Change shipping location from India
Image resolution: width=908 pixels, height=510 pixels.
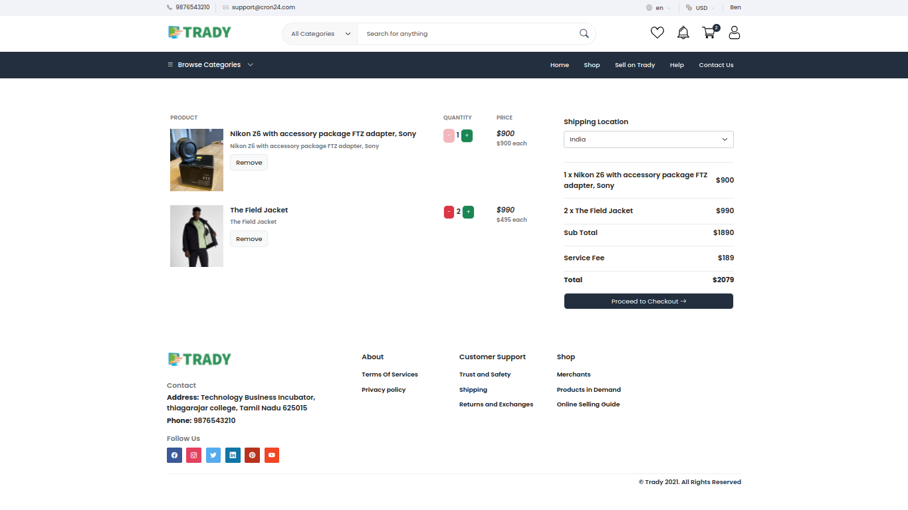pyautogui.click(x=648, y=139)
